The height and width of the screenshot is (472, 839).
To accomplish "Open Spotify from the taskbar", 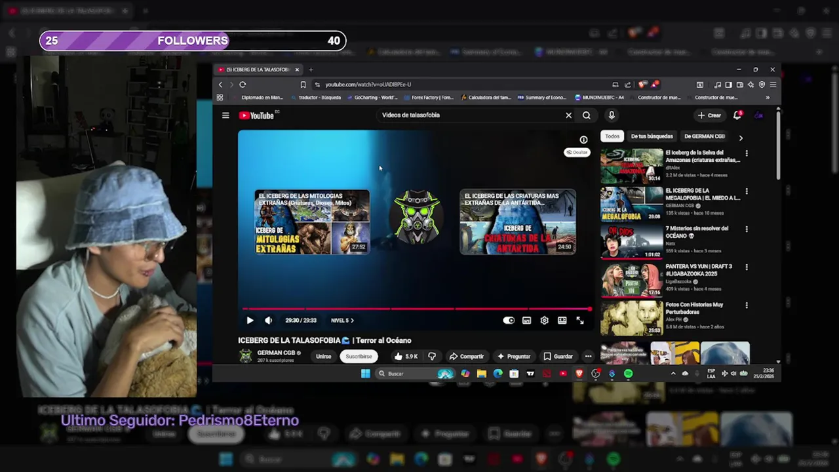I will [628, 374].
